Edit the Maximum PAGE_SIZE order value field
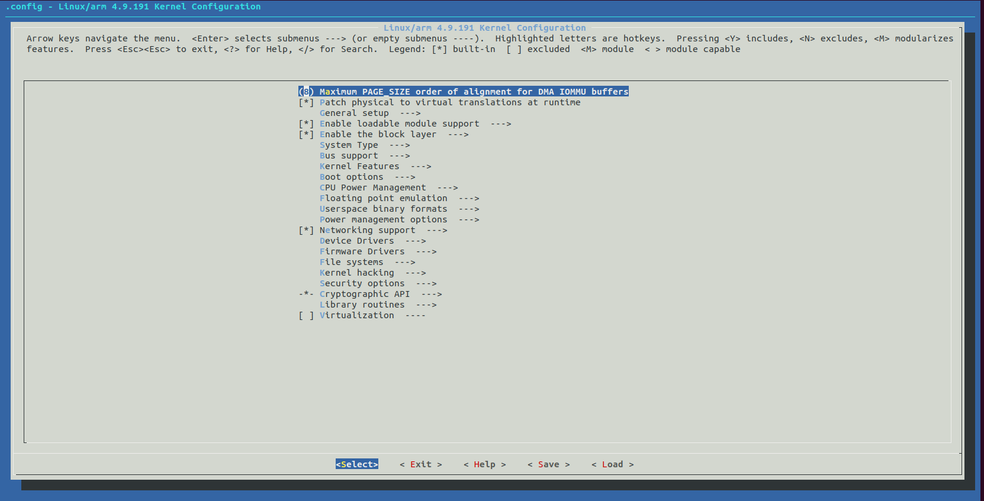The height and width of the screenshot is (501, 984). click(x=306, y=92)
